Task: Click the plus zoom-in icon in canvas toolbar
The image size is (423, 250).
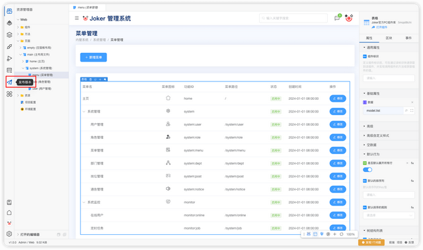Action: 335,234
